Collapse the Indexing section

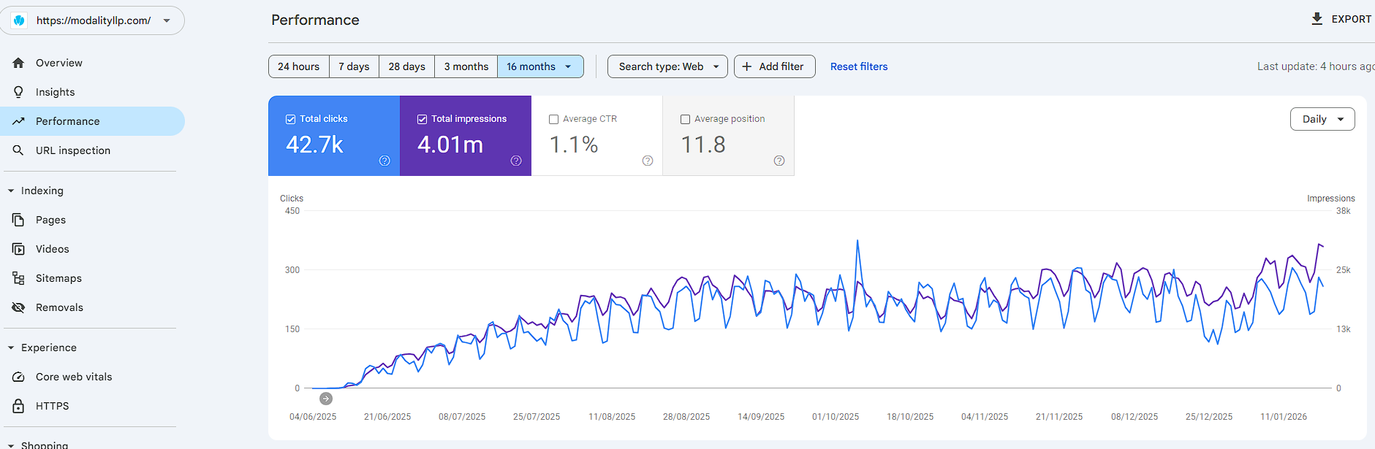coord(11,191)
